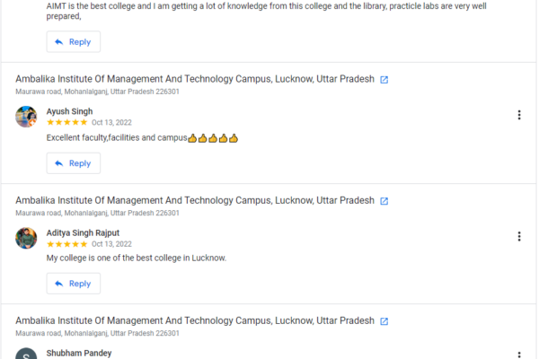This screenshot has height=359, width=539.
Task: Click Aditya Singh Rajput's profile avatar
Action: click(26, 238)
